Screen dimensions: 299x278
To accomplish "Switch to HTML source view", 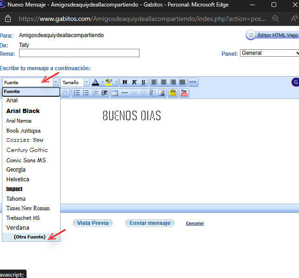I will (193, 82).
